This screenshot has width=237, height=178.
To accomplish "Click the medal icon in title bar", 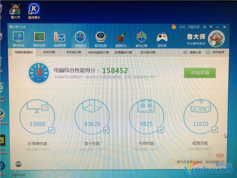I will coord(174,27).
